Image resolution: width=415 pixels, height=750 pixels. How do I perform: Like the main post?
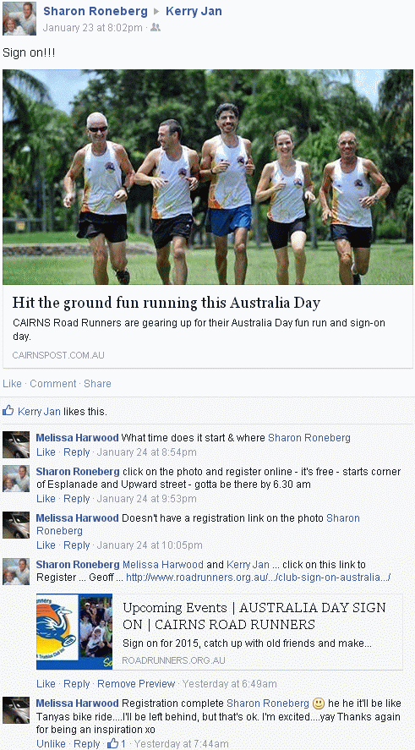(x=13, y=384)
